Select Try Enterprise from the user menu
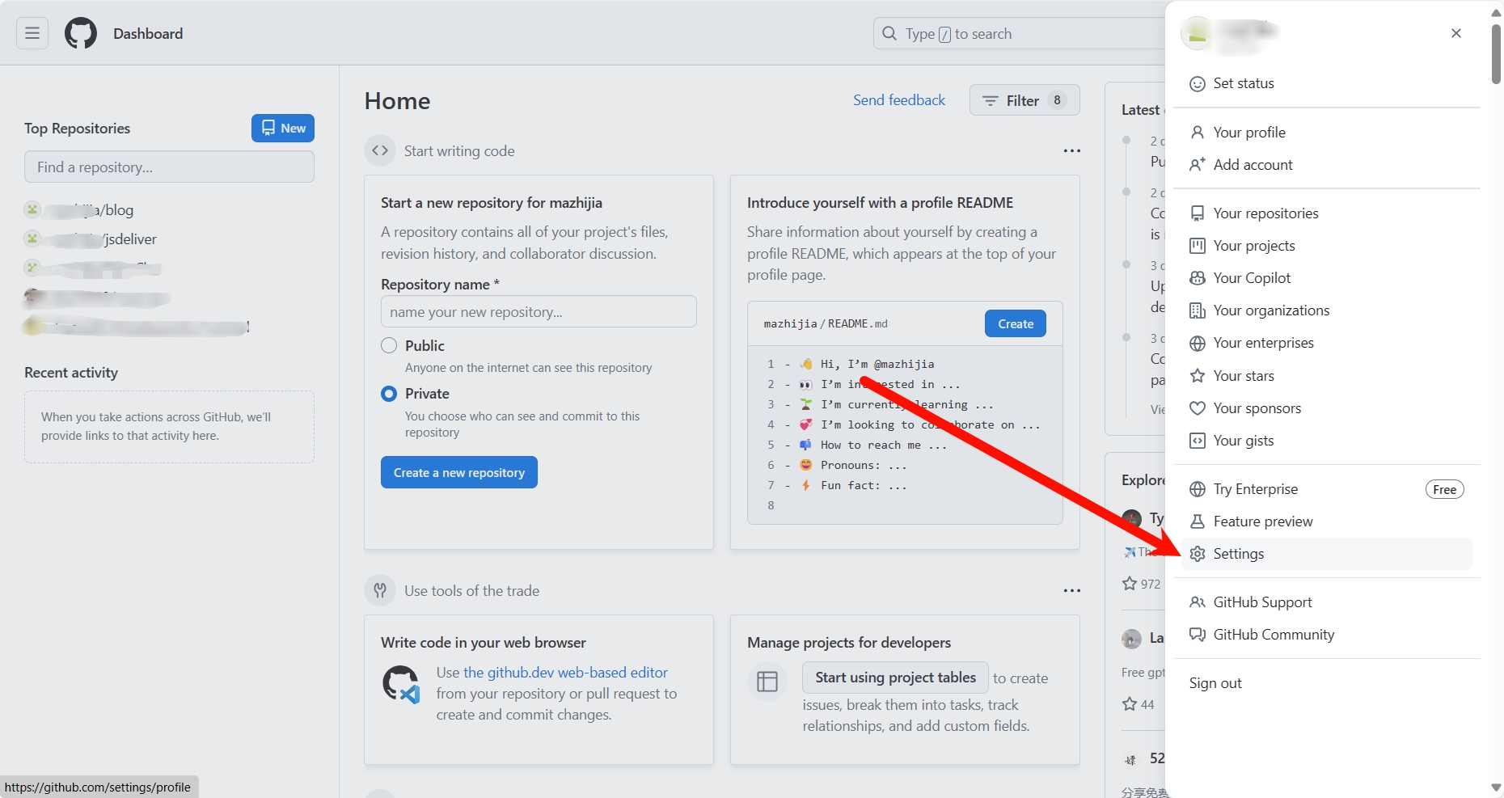 click(x=1326, y=489)
